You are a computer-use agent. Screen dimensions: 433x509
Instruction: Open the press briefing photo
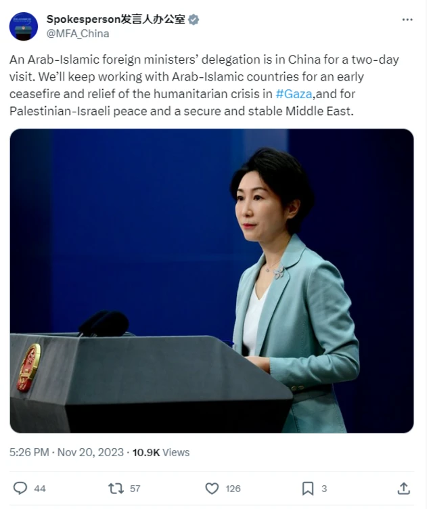pyautogui.click(x=212, y=281)
